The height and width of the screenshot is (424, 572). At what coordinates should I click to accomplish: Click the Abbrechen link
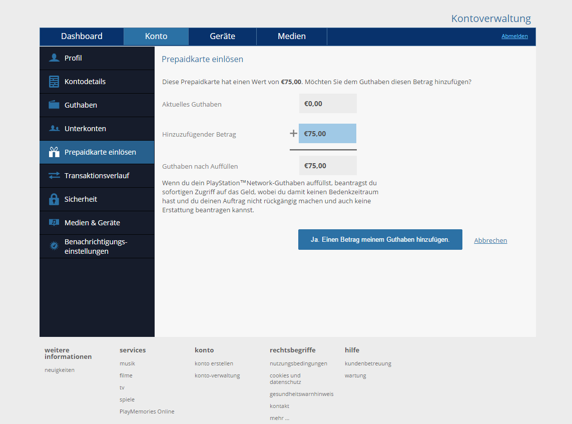(x=490, y=240)
